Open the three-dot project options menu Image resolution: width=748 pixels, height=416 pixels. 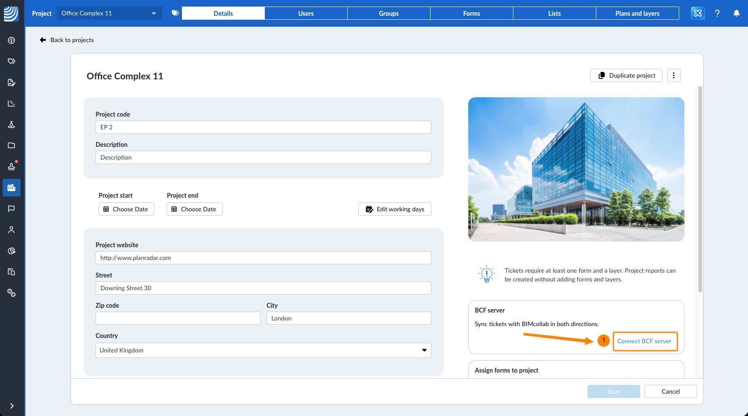(674, 75)
